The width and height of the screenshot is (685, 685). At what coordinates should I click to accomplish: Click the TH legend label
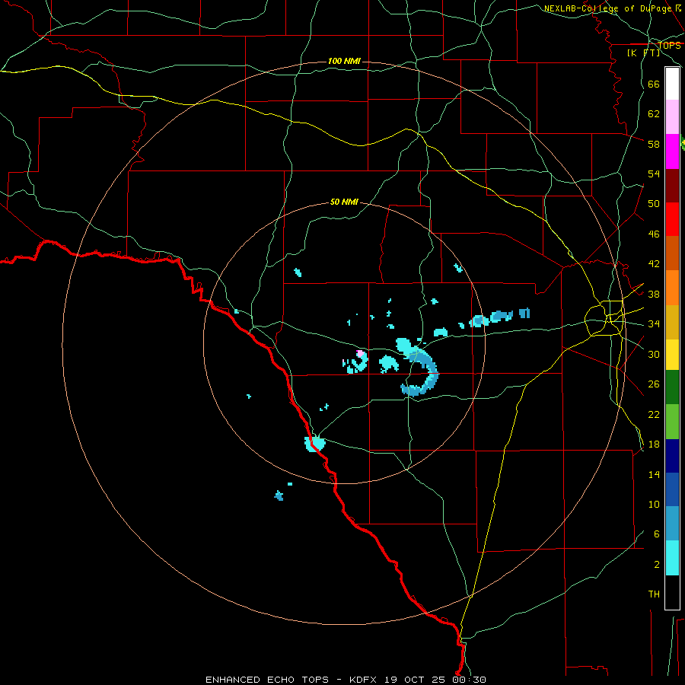654,594
